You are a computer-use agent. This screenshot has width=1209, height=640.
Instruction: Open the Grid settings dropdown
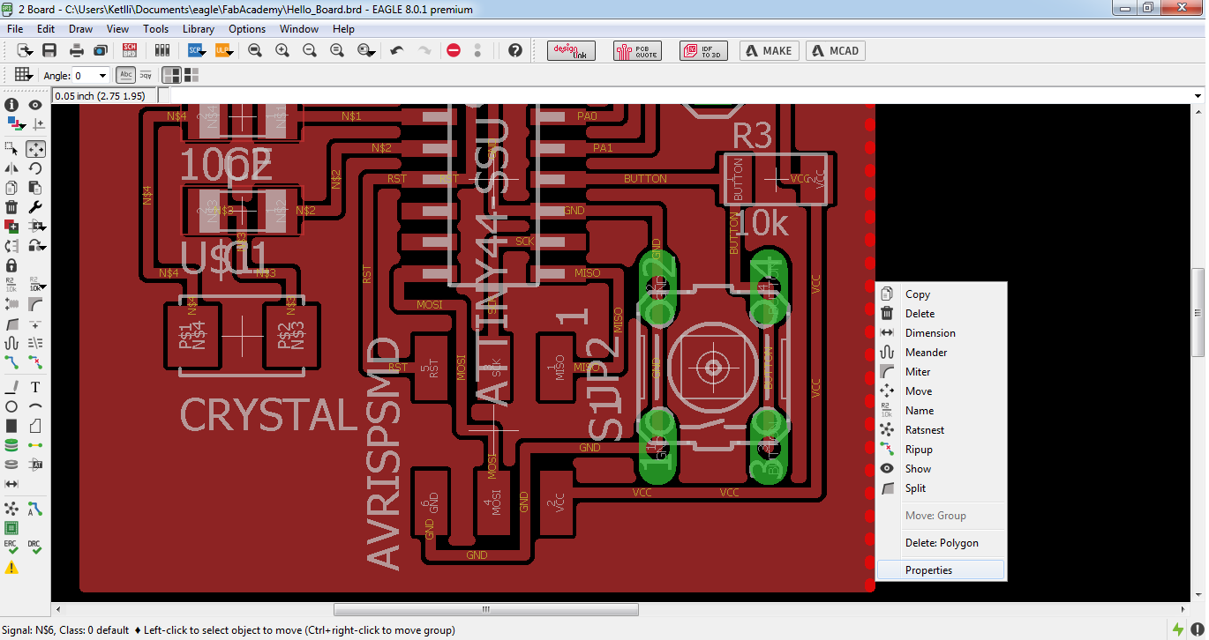24,75
